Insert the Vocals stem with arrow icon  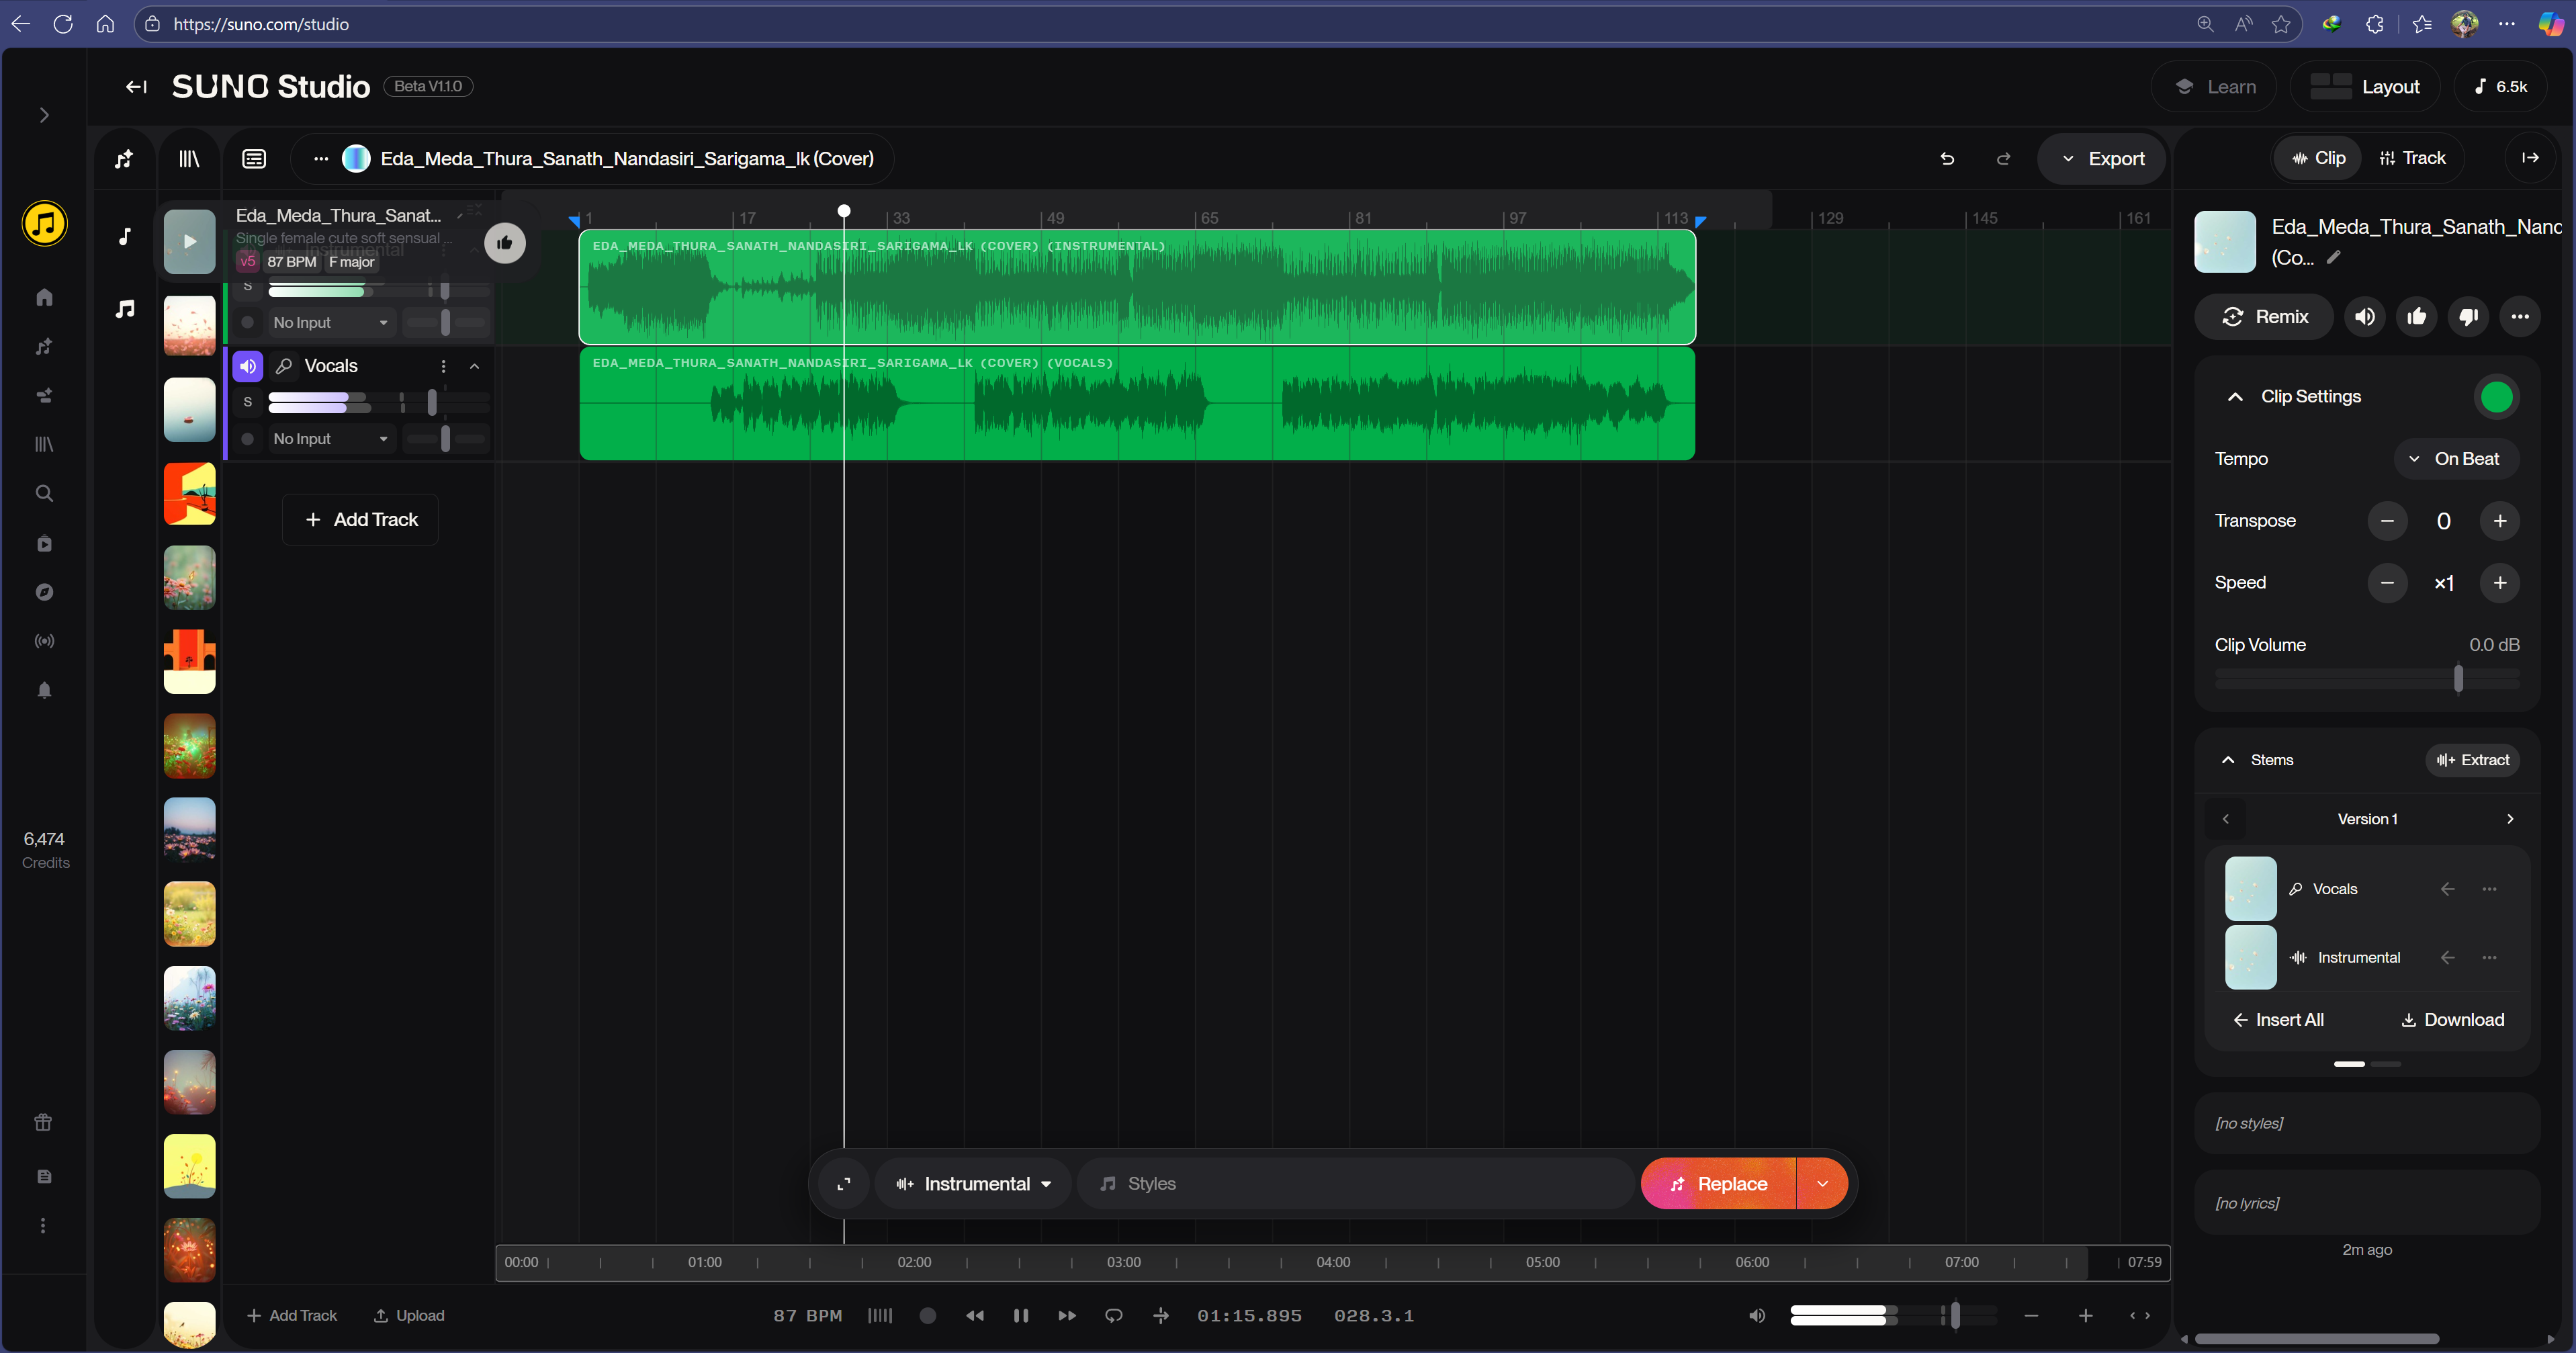pyautogui.click(x=2447, y=889)
